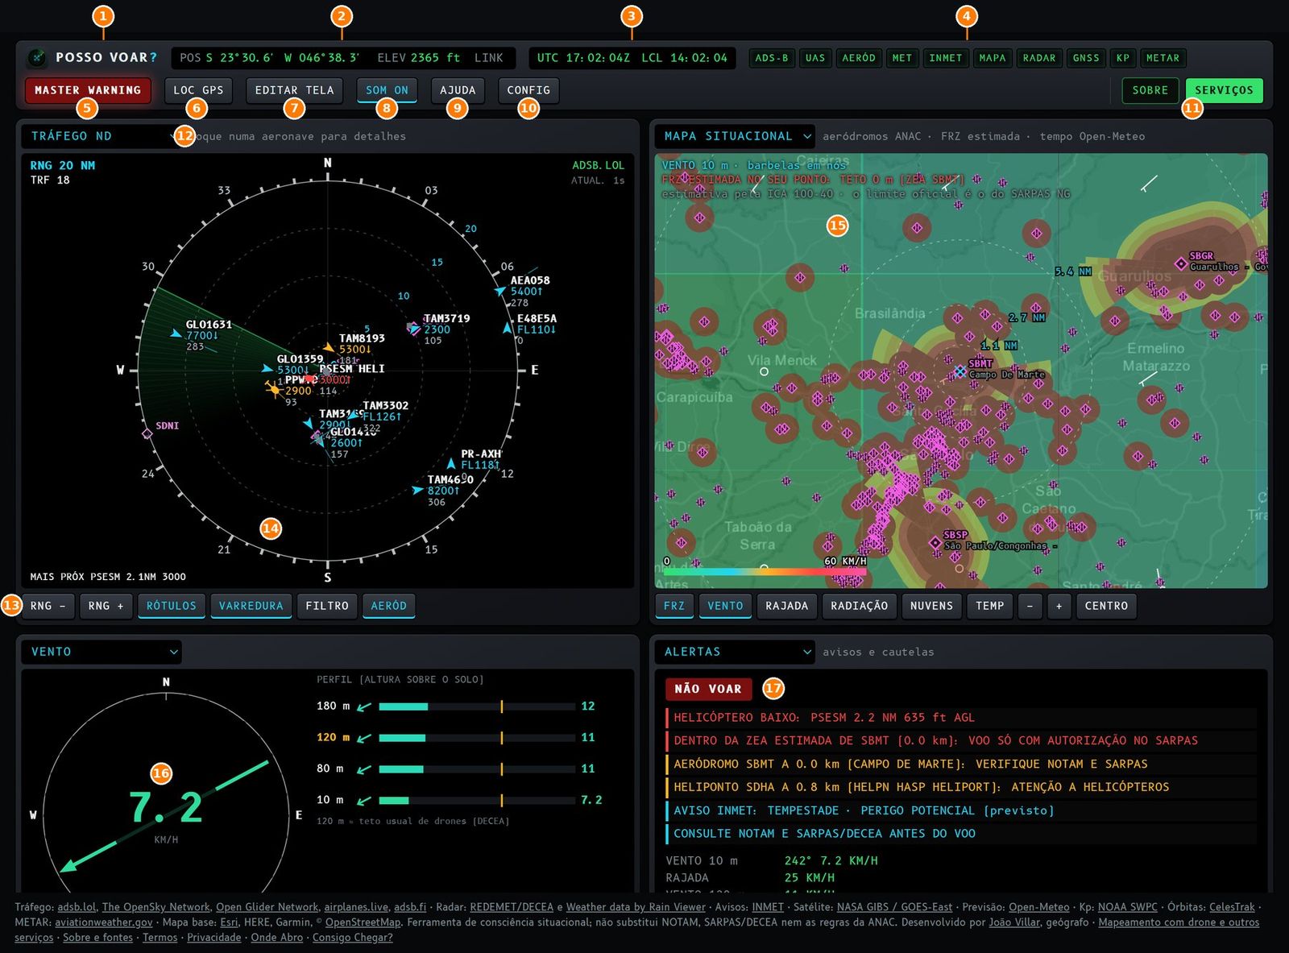The height and width of the screenshot is (953, 1289).
Task: Click the wind speed color scale bar
Action: coord(765,571)
